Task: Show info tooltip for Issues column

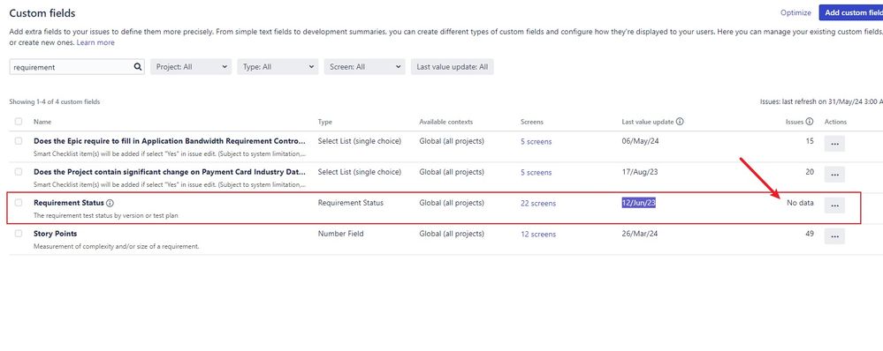Action: [x=810, y=122]
